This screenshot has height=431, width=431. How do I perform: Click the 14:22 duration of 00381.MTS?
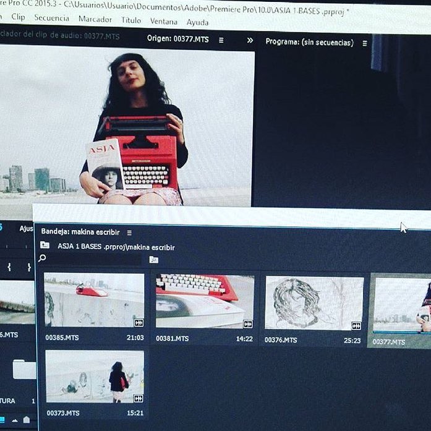(x=244, y=339)
